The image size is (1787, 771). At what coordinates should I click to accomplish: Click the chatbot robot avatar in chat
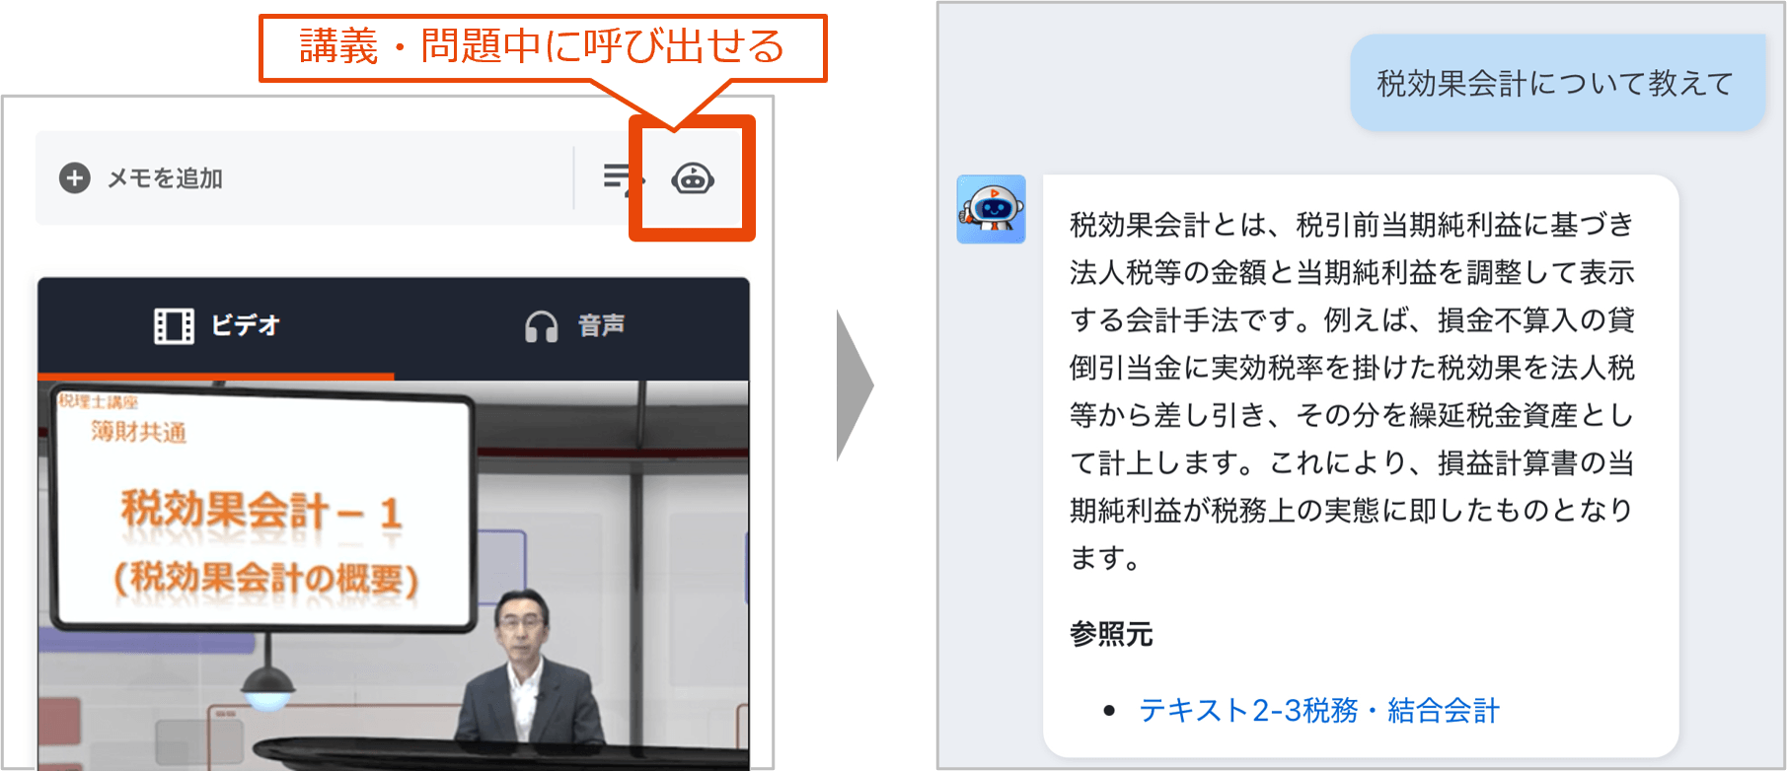point(991,210)
